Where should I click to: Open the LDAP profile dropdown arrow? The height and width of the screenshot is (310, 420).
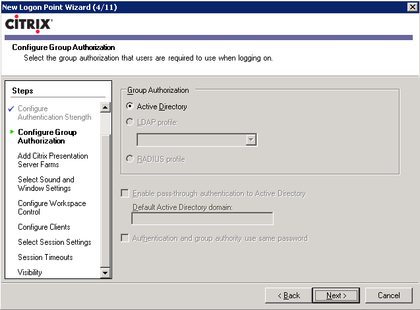(x=251, y=140)
